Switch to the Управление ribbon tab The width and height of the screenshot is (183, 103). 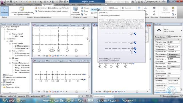pos(82,5)
